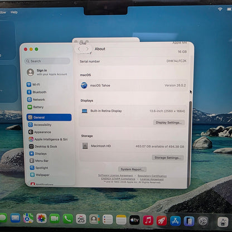Click the Wi-Fi status icon in menu bar
Image resolution: width=232 pixels, height=232 pixels.
[x=220, y=9]
